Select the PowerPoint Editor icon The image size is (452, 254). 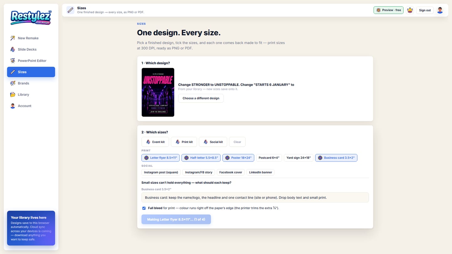coord(13,61)
